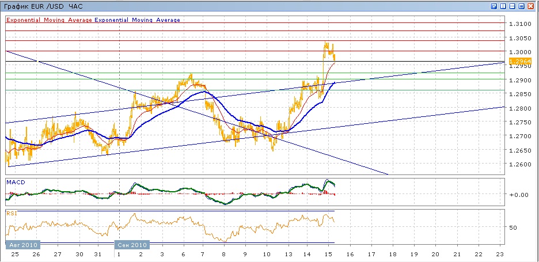The width and height of the screenshot is (539, 262).
Task: Click date 23 on the time axis
Action: 500,254
